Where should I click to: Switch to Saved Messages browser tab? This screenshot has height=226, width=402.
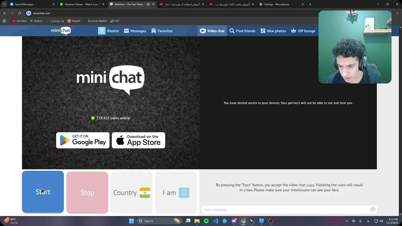33,4
